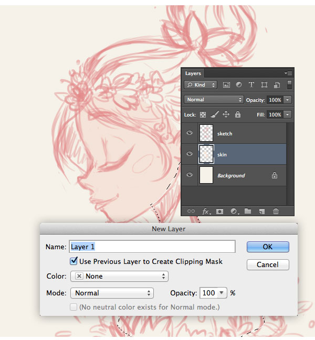This screenshot has height=340, width=315.
Task: Delete layer trash icon
Action: click(x=276, y=211)
